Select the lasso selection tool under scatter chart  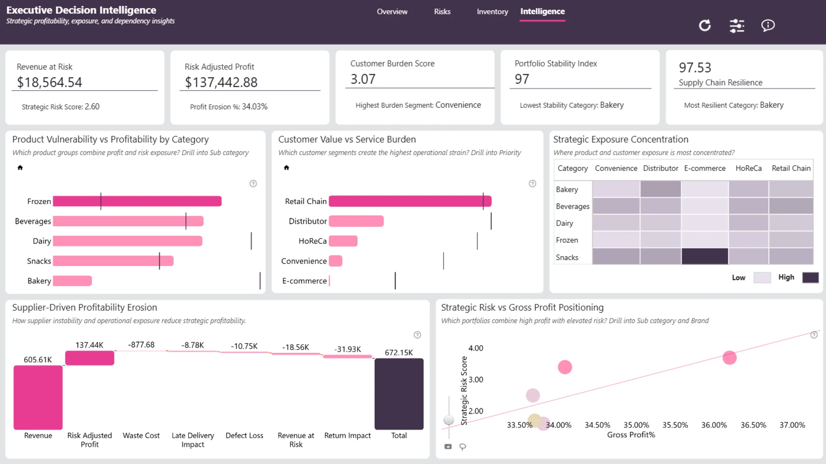463,447
